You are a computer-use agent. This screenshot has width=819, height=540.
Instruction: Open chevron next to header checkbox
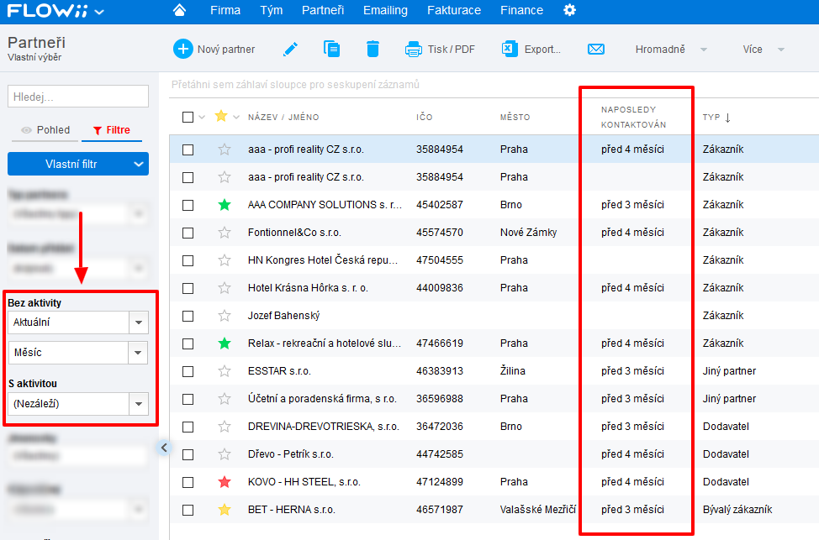pos(202,117)
